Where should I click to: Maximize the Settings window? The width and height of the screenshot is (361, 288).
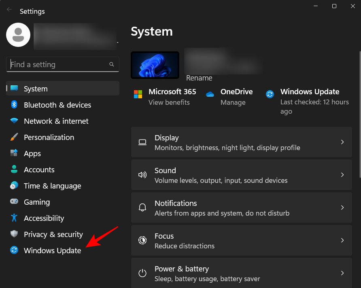click(334, 6)
